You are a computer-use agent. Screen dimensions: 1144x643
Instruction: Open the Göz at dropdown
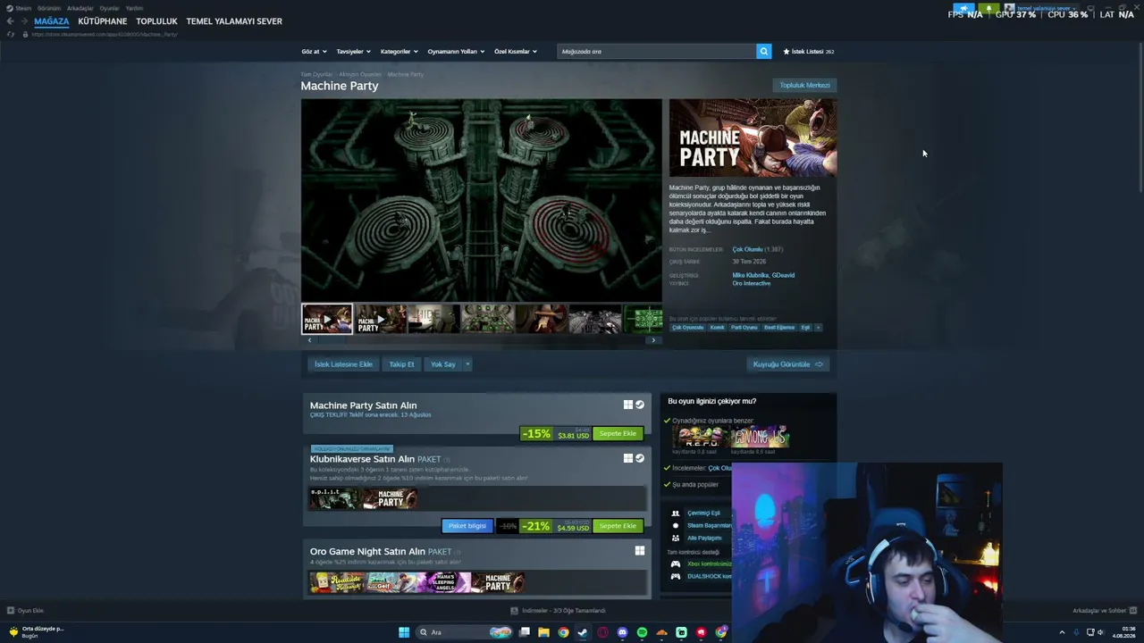point(314,52)
